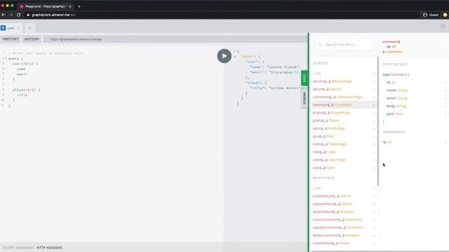The image size is (449, 252).
Task: Open the user User query
Action: 344,168
